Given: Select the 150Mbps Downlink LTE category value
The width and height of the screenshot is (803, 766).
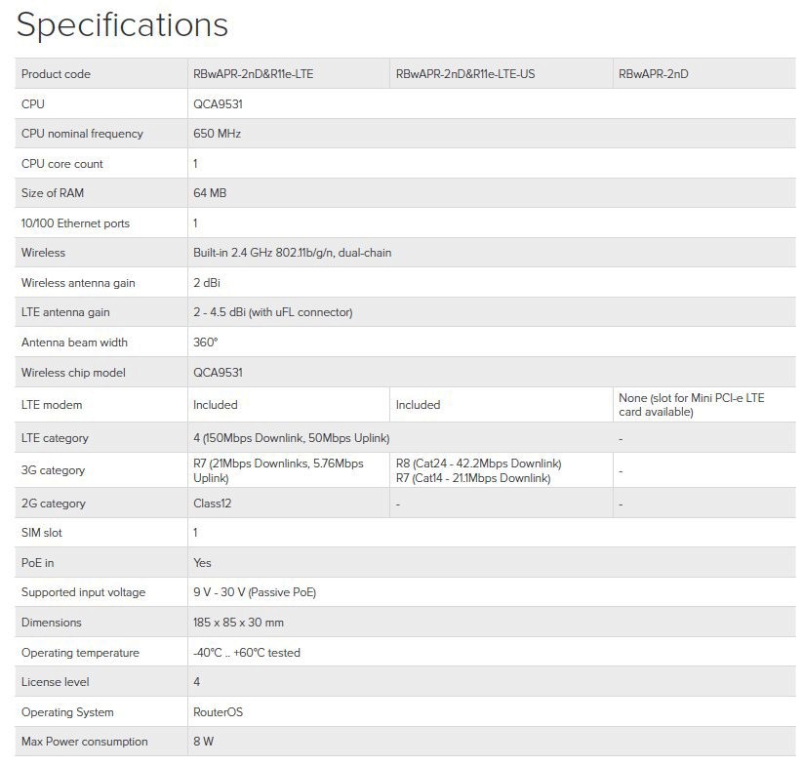Looking at the screenshot, I should tap(291, 438).
